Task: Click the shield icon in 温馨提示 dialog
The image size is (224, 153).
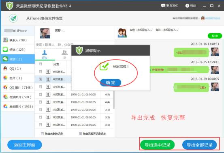Action: click(79, 50)
